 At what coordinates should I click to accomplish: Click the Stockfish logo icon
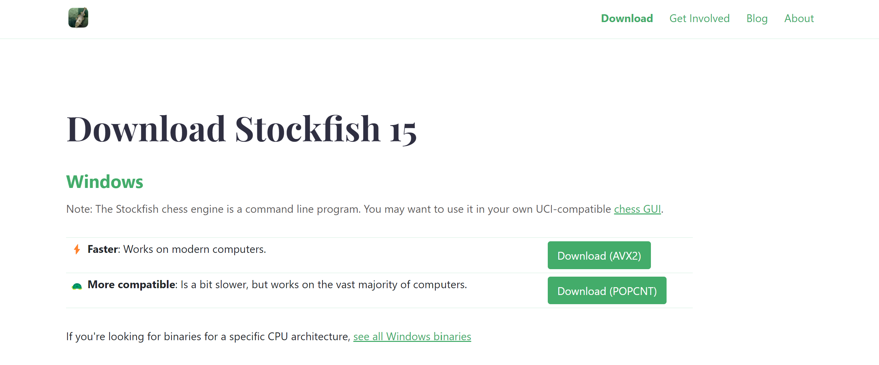tap(78, 18)
